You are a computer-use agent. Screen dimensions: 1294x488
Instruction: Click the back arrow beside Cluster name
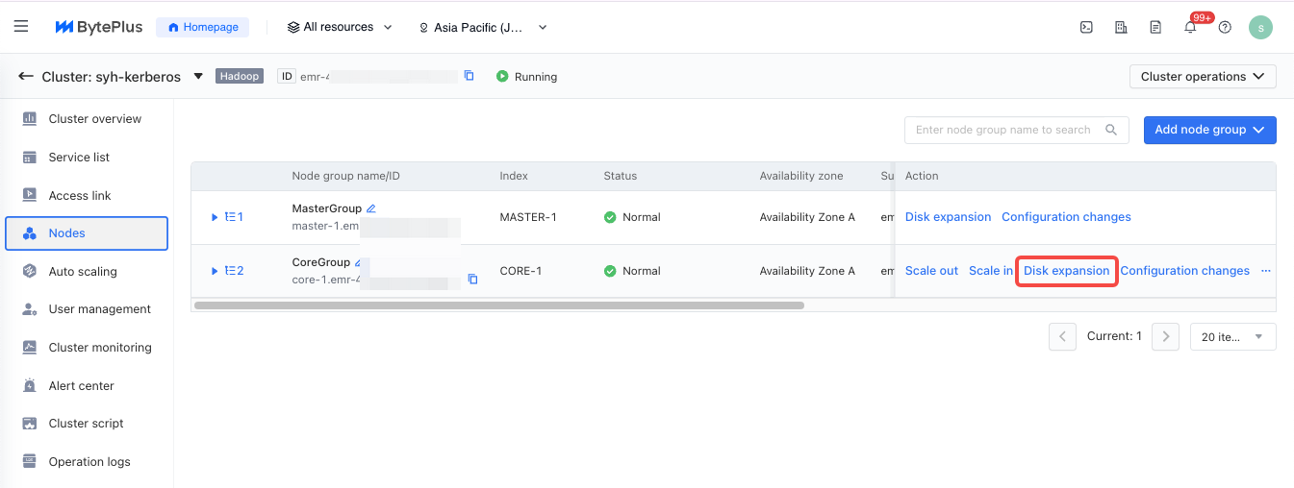[26, 77]
